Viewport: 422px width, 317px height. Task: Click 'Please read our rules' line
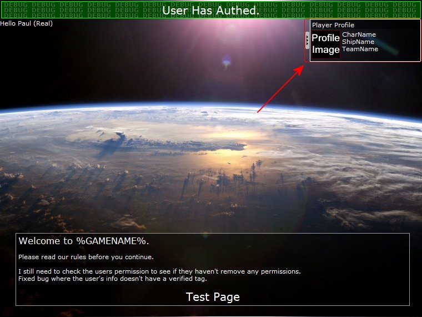(86, 257)
